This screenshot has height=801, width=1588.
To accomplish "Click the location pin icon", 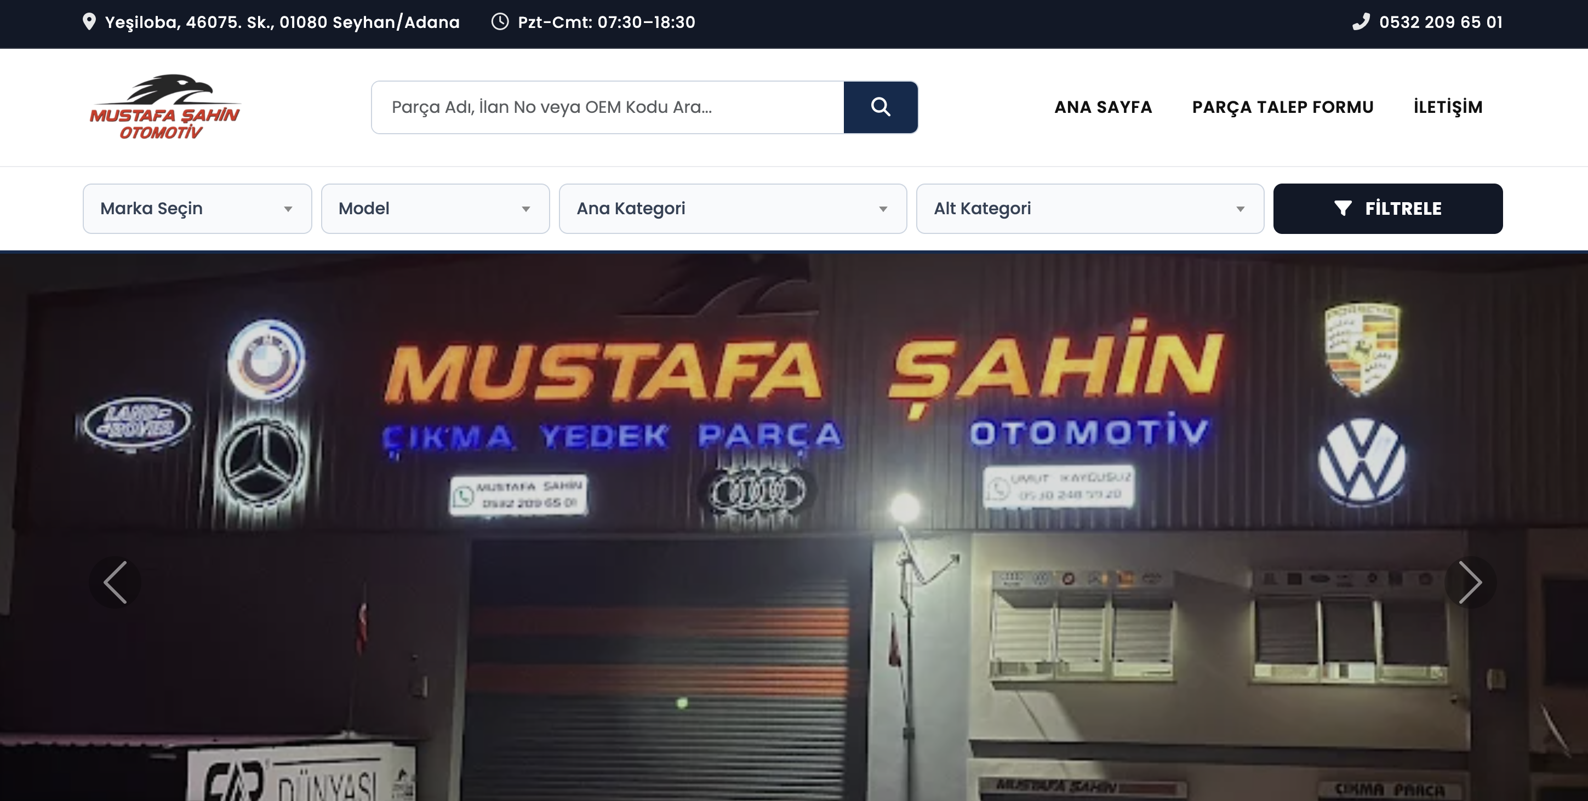I will (x=89, y=22).
